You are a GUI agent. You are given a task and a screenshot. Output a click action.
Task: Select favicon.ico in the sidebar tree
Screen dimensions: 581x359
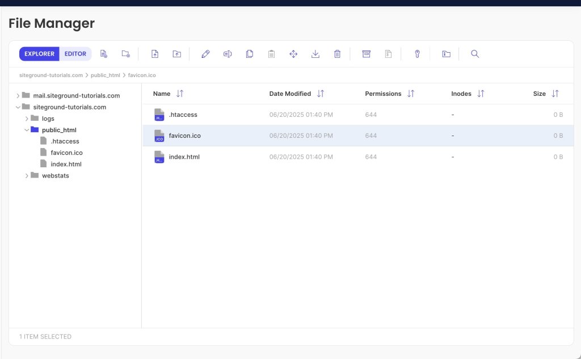[x=67, y=153]
